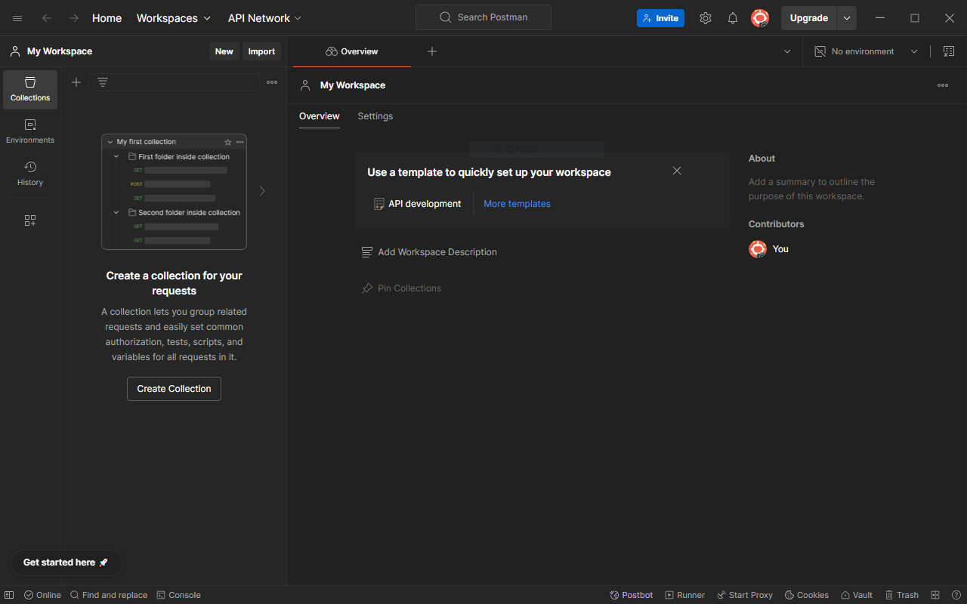Click Pin Collections
The width and height of the screenshot is (967, 604).
(401, 288)
